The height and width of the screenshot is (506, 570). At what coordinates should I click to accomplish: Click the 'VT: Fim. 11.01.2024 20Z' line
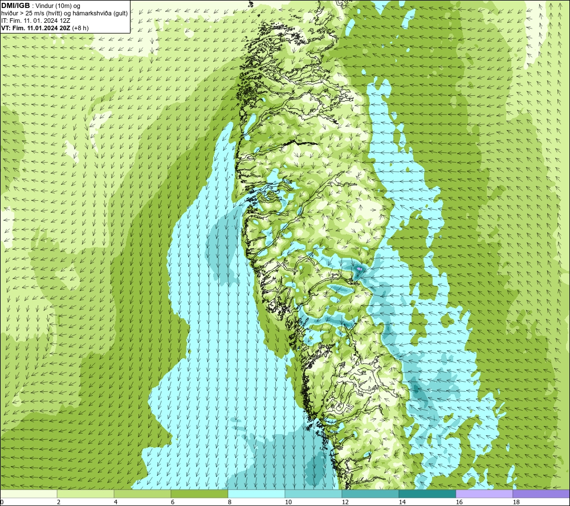(x=35, y=28)
